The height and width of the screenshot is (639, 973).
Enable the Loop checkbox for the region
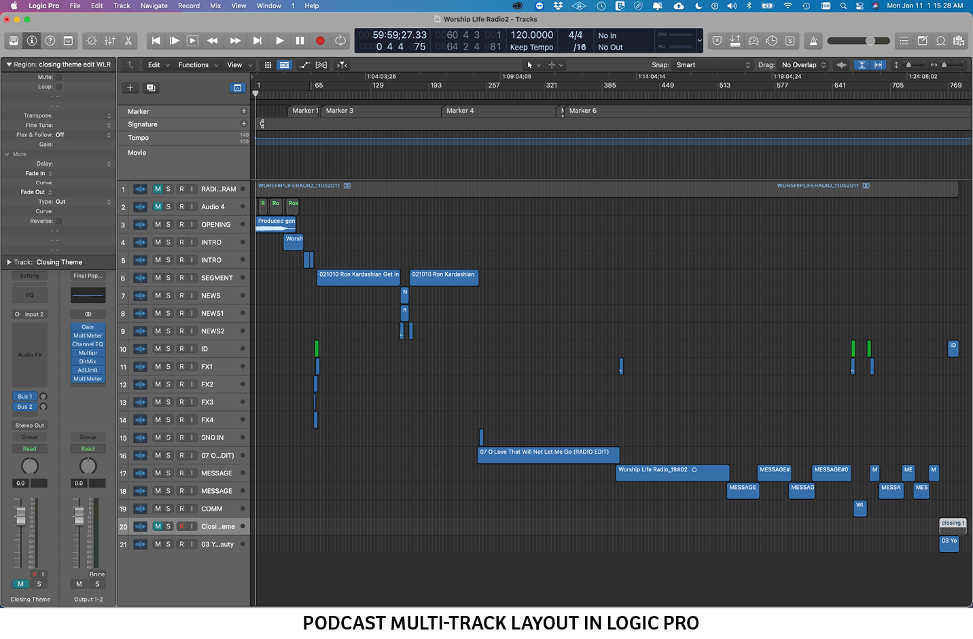pyautogui.click(x=58, y=87)
